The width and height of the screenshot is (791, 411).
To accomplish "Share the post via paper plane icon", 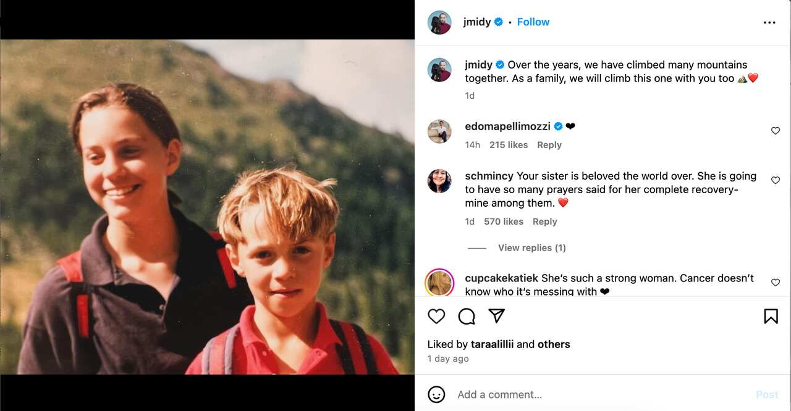I will click(497, 316).
